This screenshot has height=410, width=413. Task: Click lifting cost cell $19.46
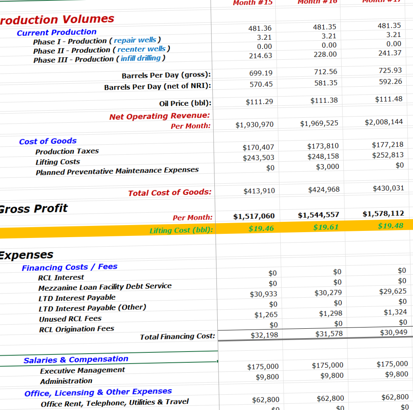pos(261,228)
